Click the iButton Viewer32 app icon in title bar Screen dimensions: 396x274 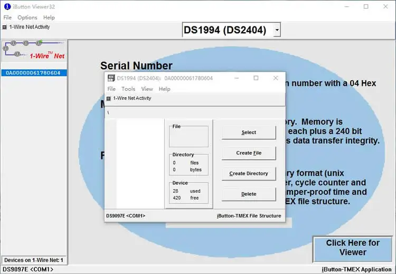[x=7, y=6]
